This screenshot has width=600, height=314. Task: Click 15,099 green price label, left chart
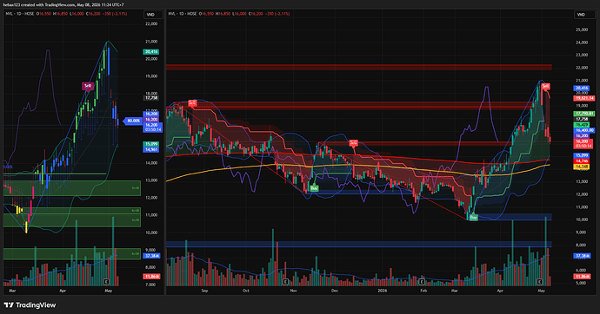click(x=150, y=144)
